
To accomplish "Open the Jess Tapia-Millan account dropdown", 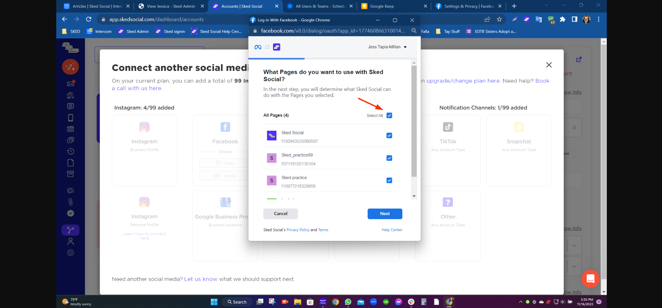I will (387, 47).
